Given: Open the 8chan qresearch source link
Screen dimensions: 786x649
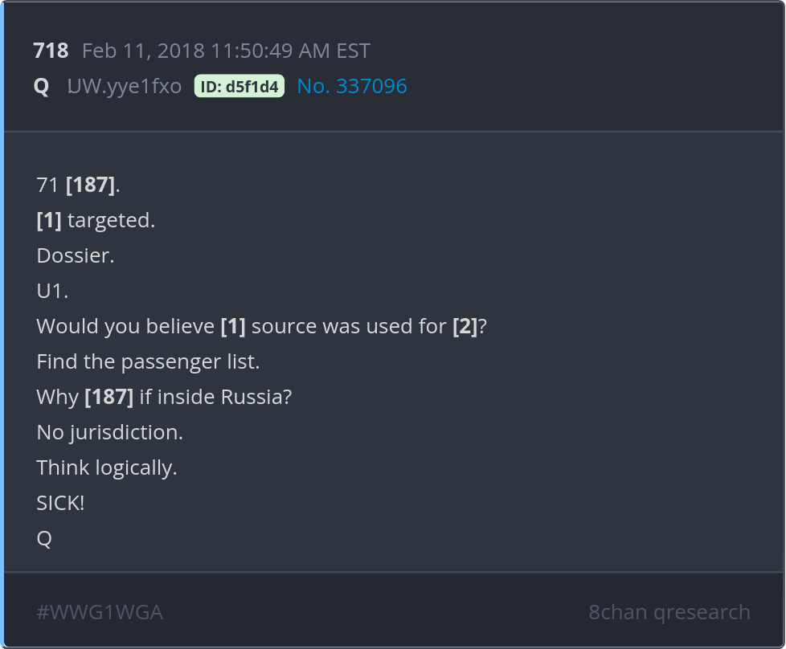Looking at the screenshot, I should click(669, 612).
